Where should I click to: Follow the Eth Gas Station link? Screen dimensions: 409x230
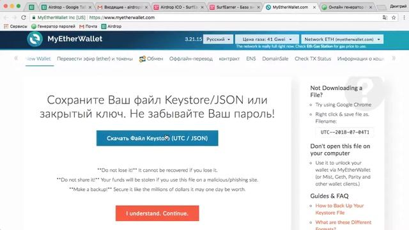coord(320,47)
